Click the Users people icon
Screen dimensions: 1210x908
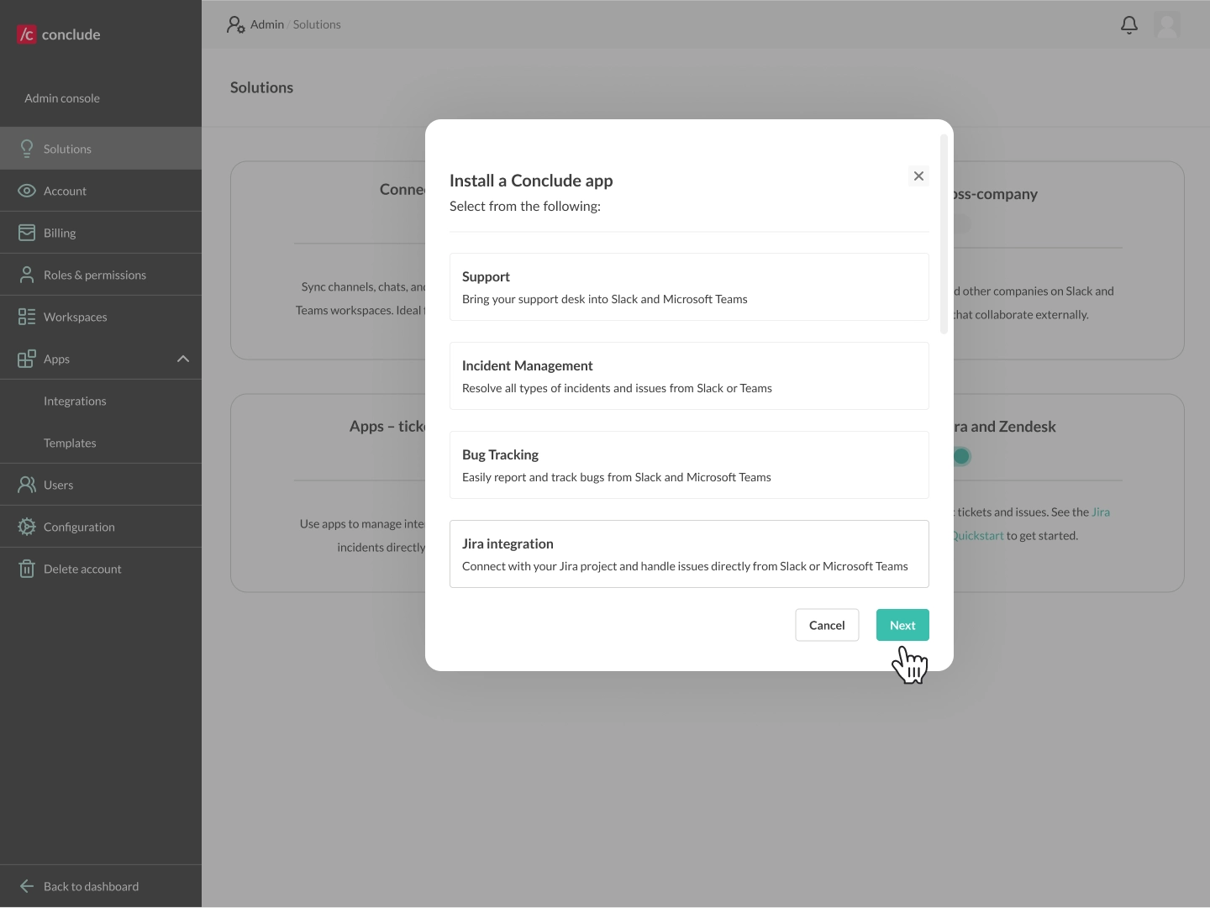click(27, 485)
